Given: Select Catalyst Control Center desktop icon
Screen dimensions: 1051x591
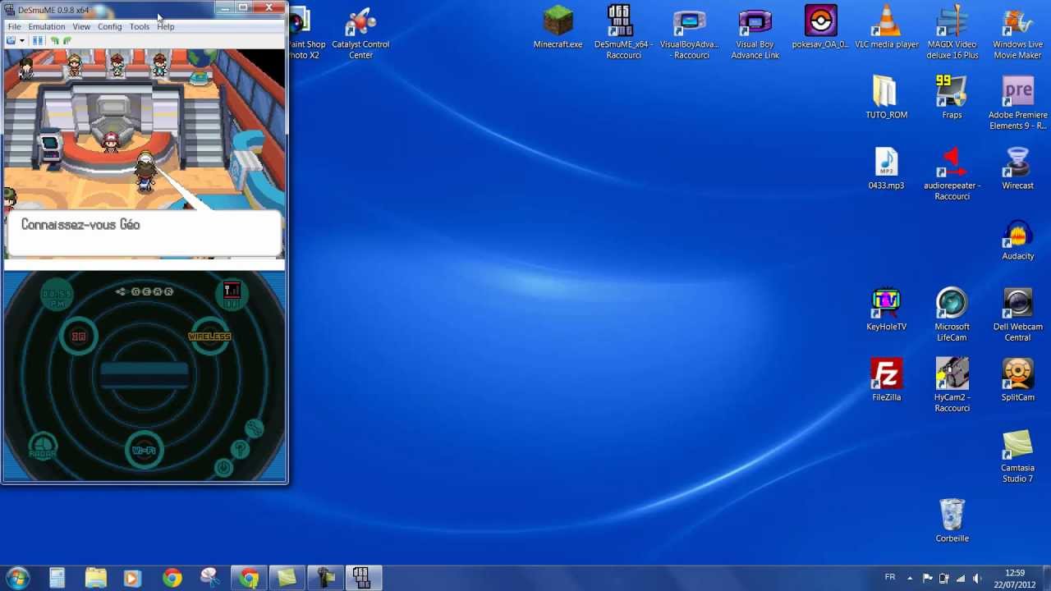Looking at the screenshot, I should pos(360,33).
